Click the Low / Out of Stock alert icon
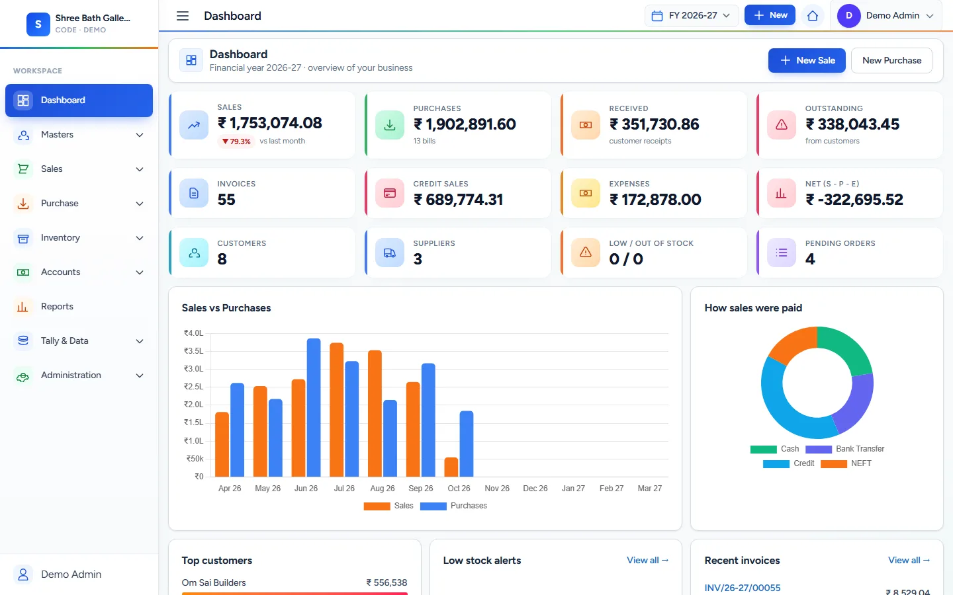Image resolution: width=953 pixels, height=595 pixels. [x=586, y=253]
